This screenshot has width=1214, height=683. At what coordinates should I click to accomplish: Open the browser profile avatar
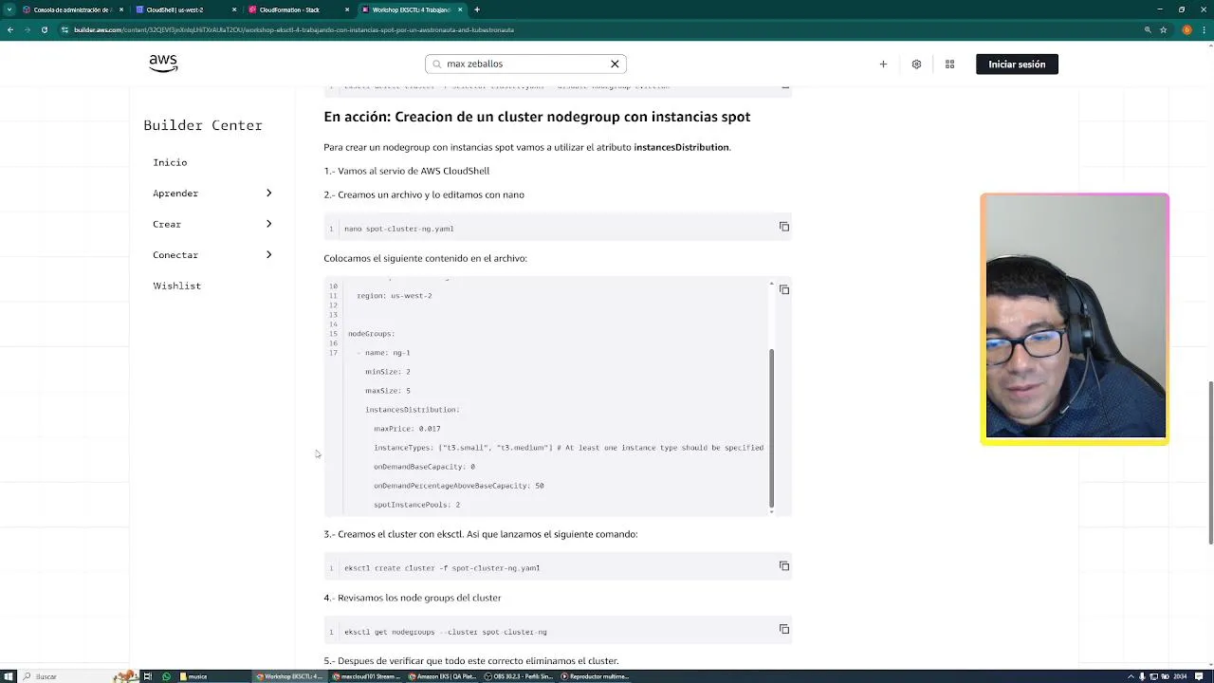pyautogui.click(x=1186, y=29)
